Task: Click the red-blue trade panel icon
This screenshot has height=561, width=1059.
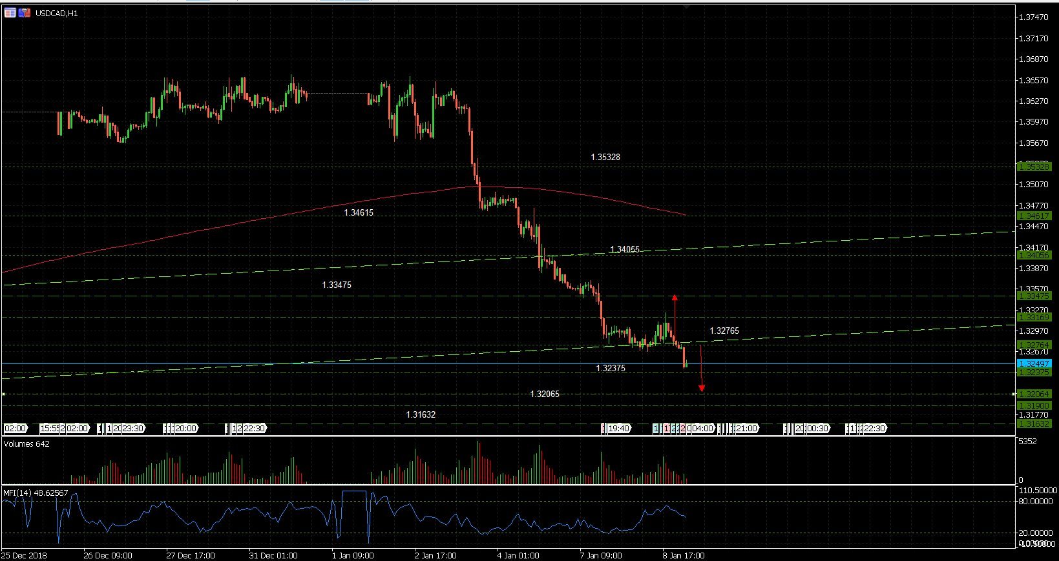Action: click(25, 13)
